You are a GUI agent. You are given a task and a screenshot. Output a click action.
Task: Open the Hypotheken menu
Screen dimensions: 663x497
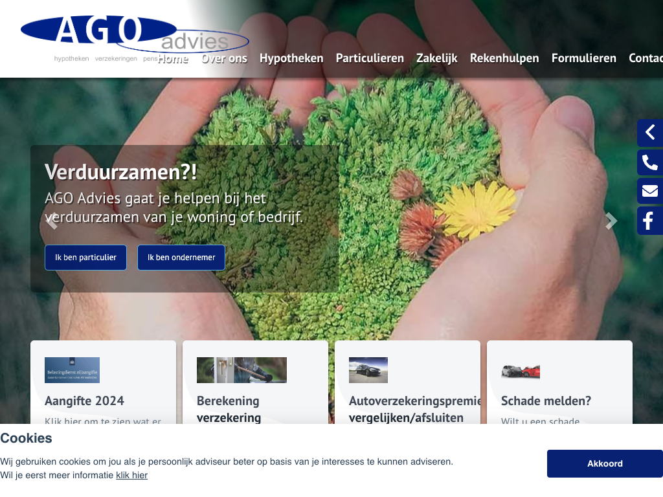click(x=291, y=58)
